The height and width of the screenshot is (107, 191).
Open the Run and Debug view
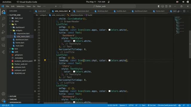pos(3,32)
